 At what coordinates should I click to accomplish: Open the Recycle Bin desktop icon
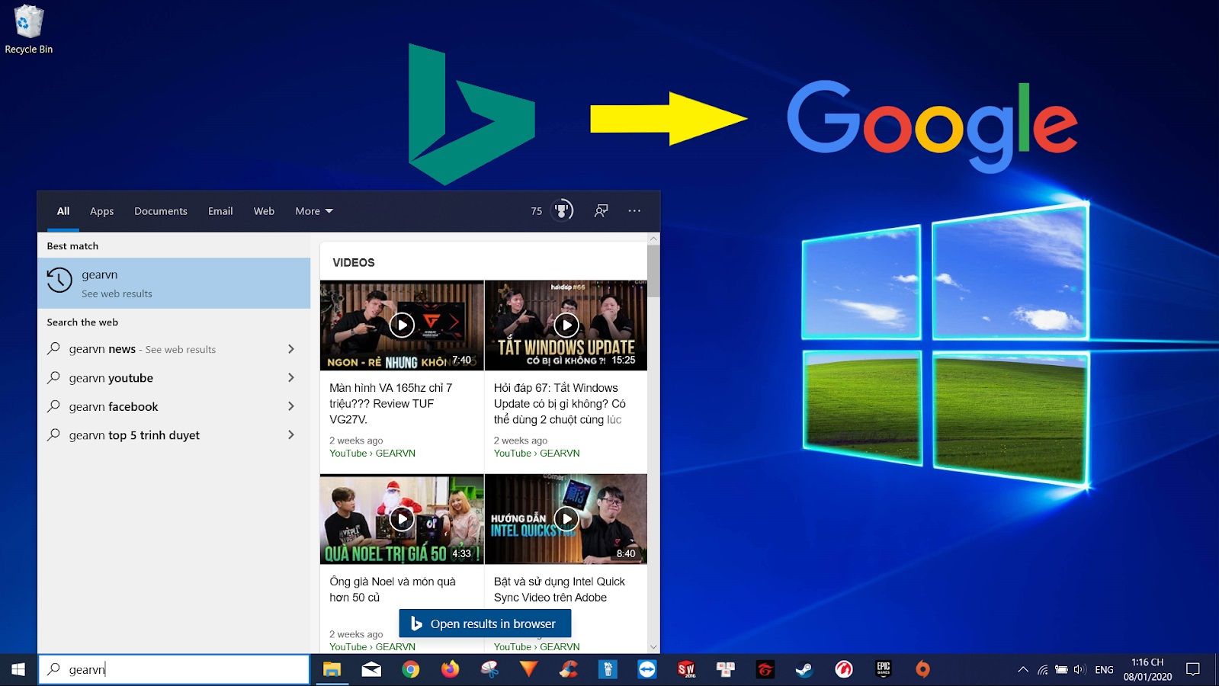(x=28, y=30)
